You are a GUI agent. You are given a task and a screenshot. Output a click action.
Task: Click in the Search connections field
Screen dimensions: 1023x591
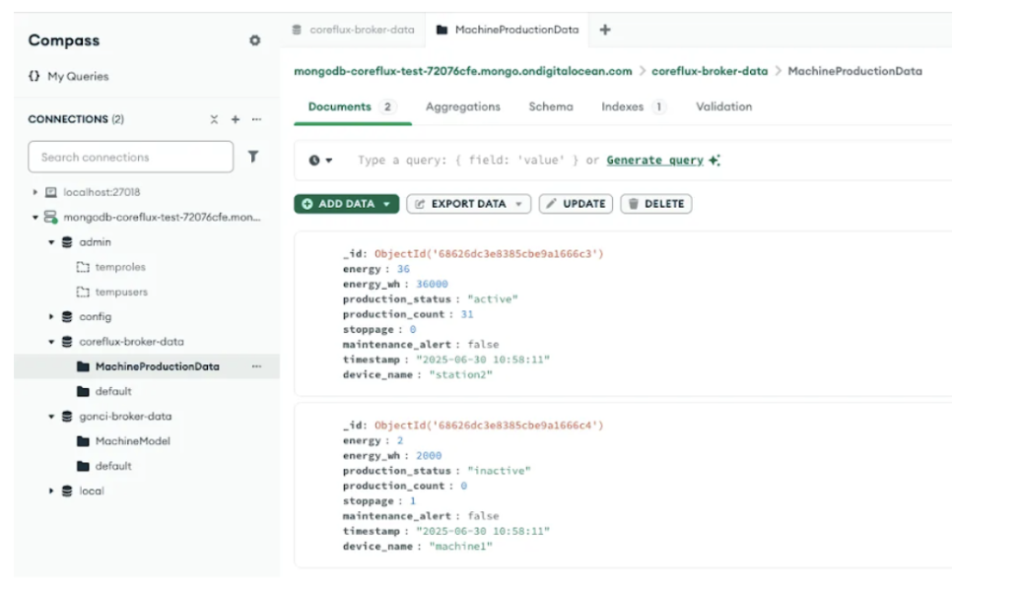131,157
